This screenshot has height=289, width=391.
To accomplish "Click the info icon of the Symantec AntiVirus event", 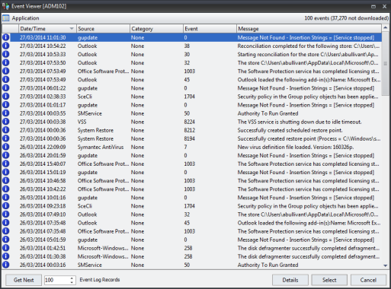I will [5, 147].
